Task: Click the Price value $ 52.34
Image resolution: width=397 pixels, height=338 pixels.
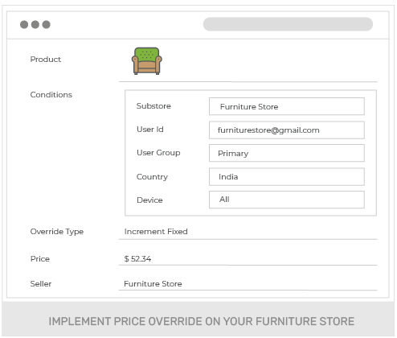Action: point(137,259)
